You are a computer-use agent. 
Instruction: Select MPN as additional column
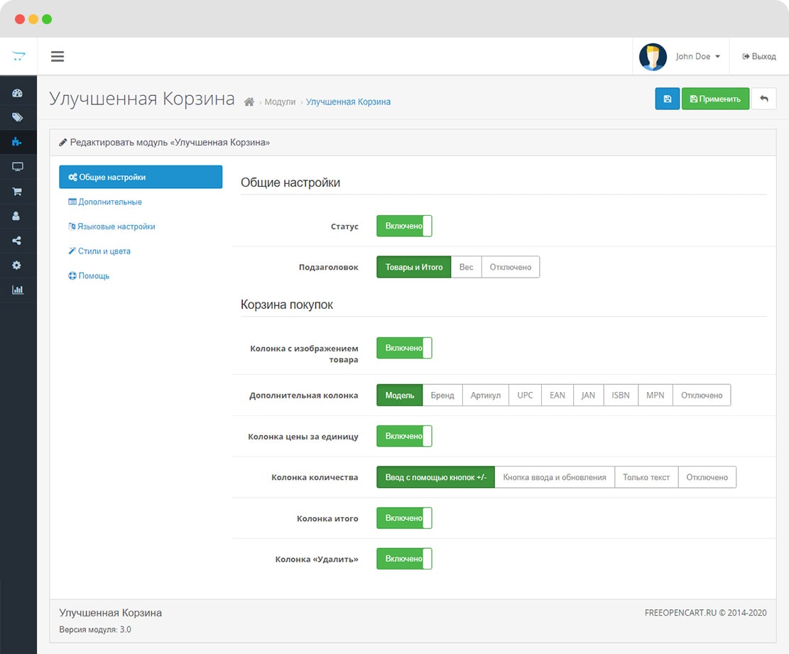[655, 396]
